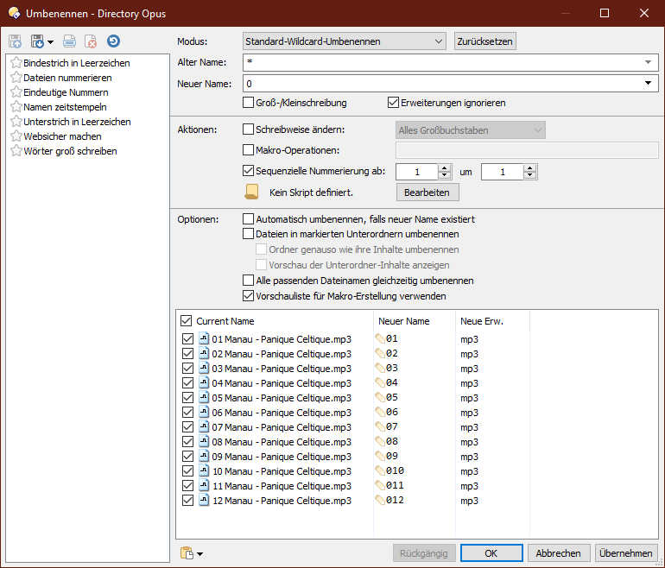Viewport: 665px width, 568px height.
Task: Click the clipboard paste icon at bottom
Action: tap(187, 553)
